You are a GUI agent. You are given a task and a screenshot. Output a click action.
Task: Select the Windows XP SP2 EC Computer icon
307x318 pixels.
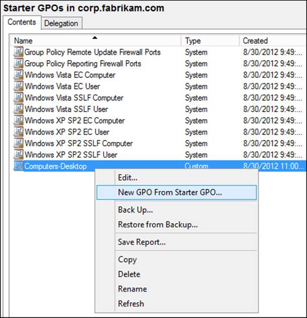pos(18,121)
